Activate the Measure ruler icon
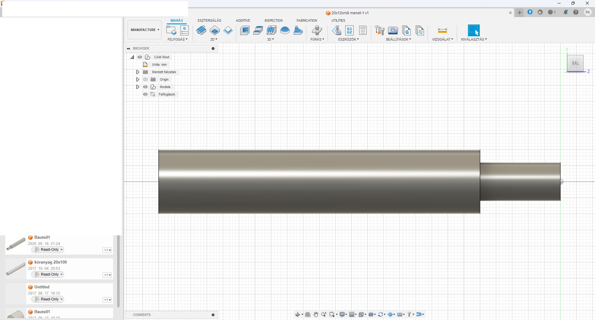The height and width of the screenshot is (320, 595). [x=443, y=30]
